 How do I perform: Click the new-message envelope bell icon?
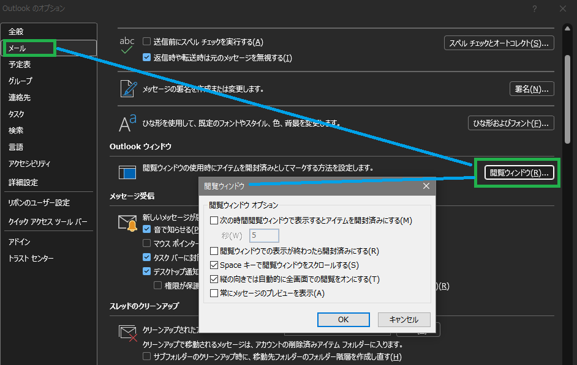[127, 223]
